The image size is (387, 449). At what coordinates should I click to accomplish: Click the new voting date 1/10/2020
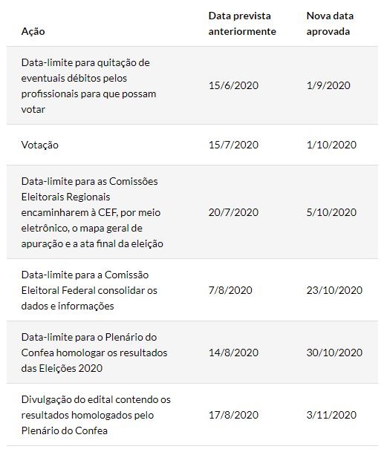tap(331, 145)
